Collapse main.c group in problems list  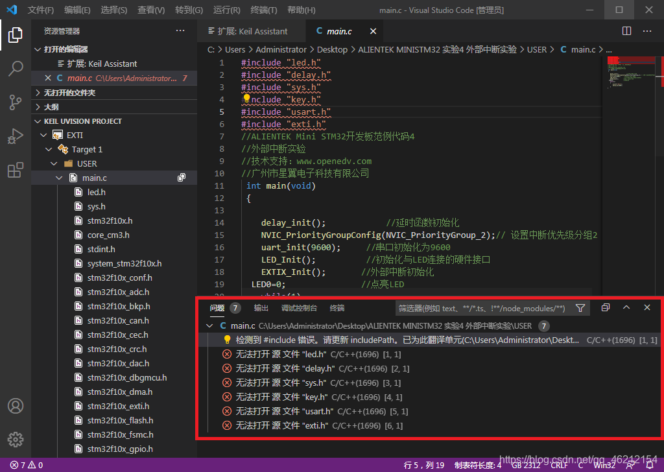click(209, 326)
